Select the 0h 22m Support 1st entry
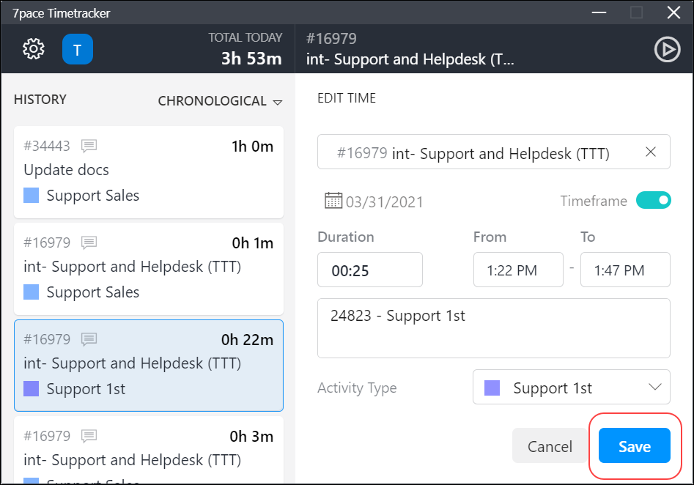694x485 pixels. [x=149, y=366]
